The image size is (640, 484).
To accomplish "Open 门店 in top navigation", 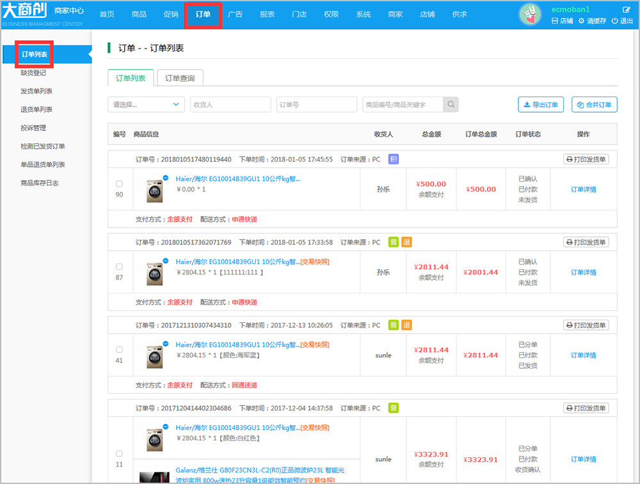I will [299, 14].
